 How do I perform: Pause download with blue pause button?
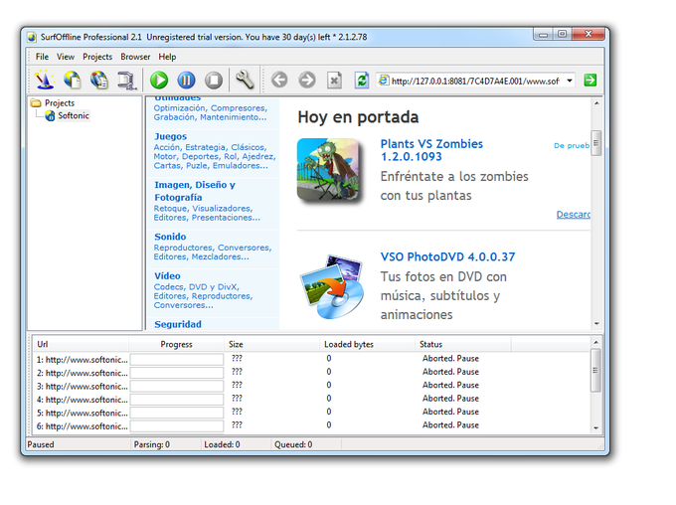186,81
